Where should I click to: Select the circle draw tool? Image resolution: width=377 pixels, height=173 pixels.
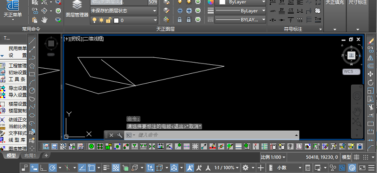(x=32, y=90)
